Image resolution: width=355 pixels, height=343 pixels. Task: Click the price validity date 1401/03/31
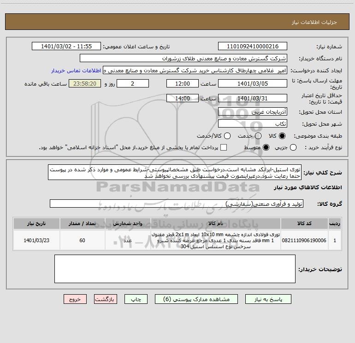(253, 99)
